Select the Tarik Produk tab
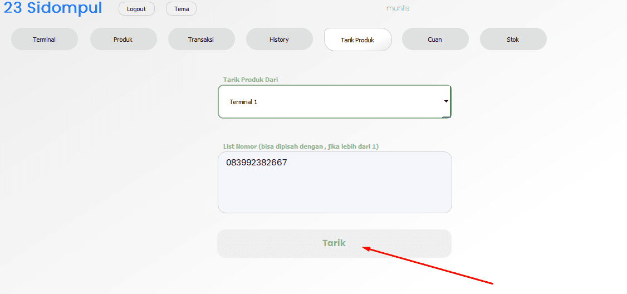The height and width of the screenshot is (294, 627). click(357, 40)
